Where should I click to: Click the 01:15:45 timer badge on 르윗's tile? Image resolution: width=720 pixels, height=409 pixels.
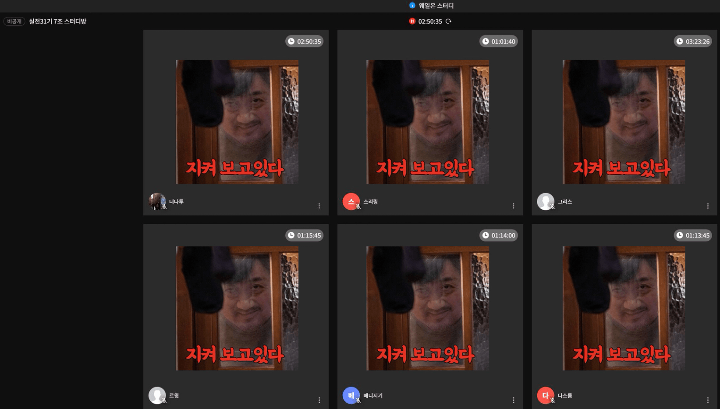[x=305, y=235]
